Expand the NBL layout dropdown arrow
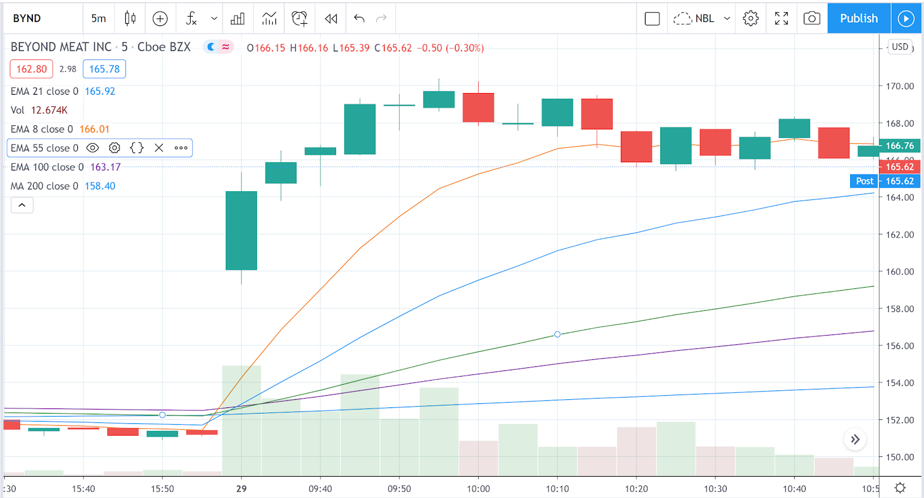This screenshot has width=924, height=498. click(727, 18)
